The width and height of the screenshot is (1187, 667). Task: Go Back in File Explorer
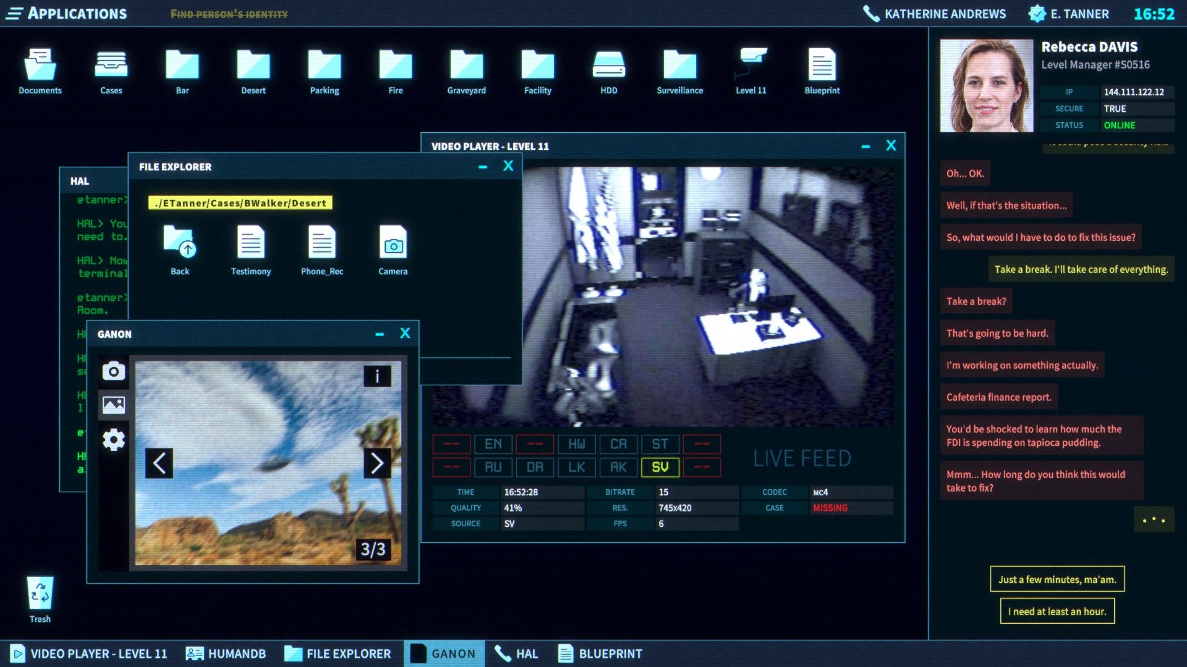click(x=180, y=250)
